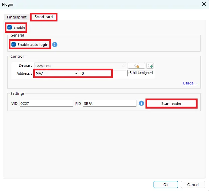The height and width of the screenshot is (191, 209).
Task: Show info icon next to PID
Action: tap(141, 103)
